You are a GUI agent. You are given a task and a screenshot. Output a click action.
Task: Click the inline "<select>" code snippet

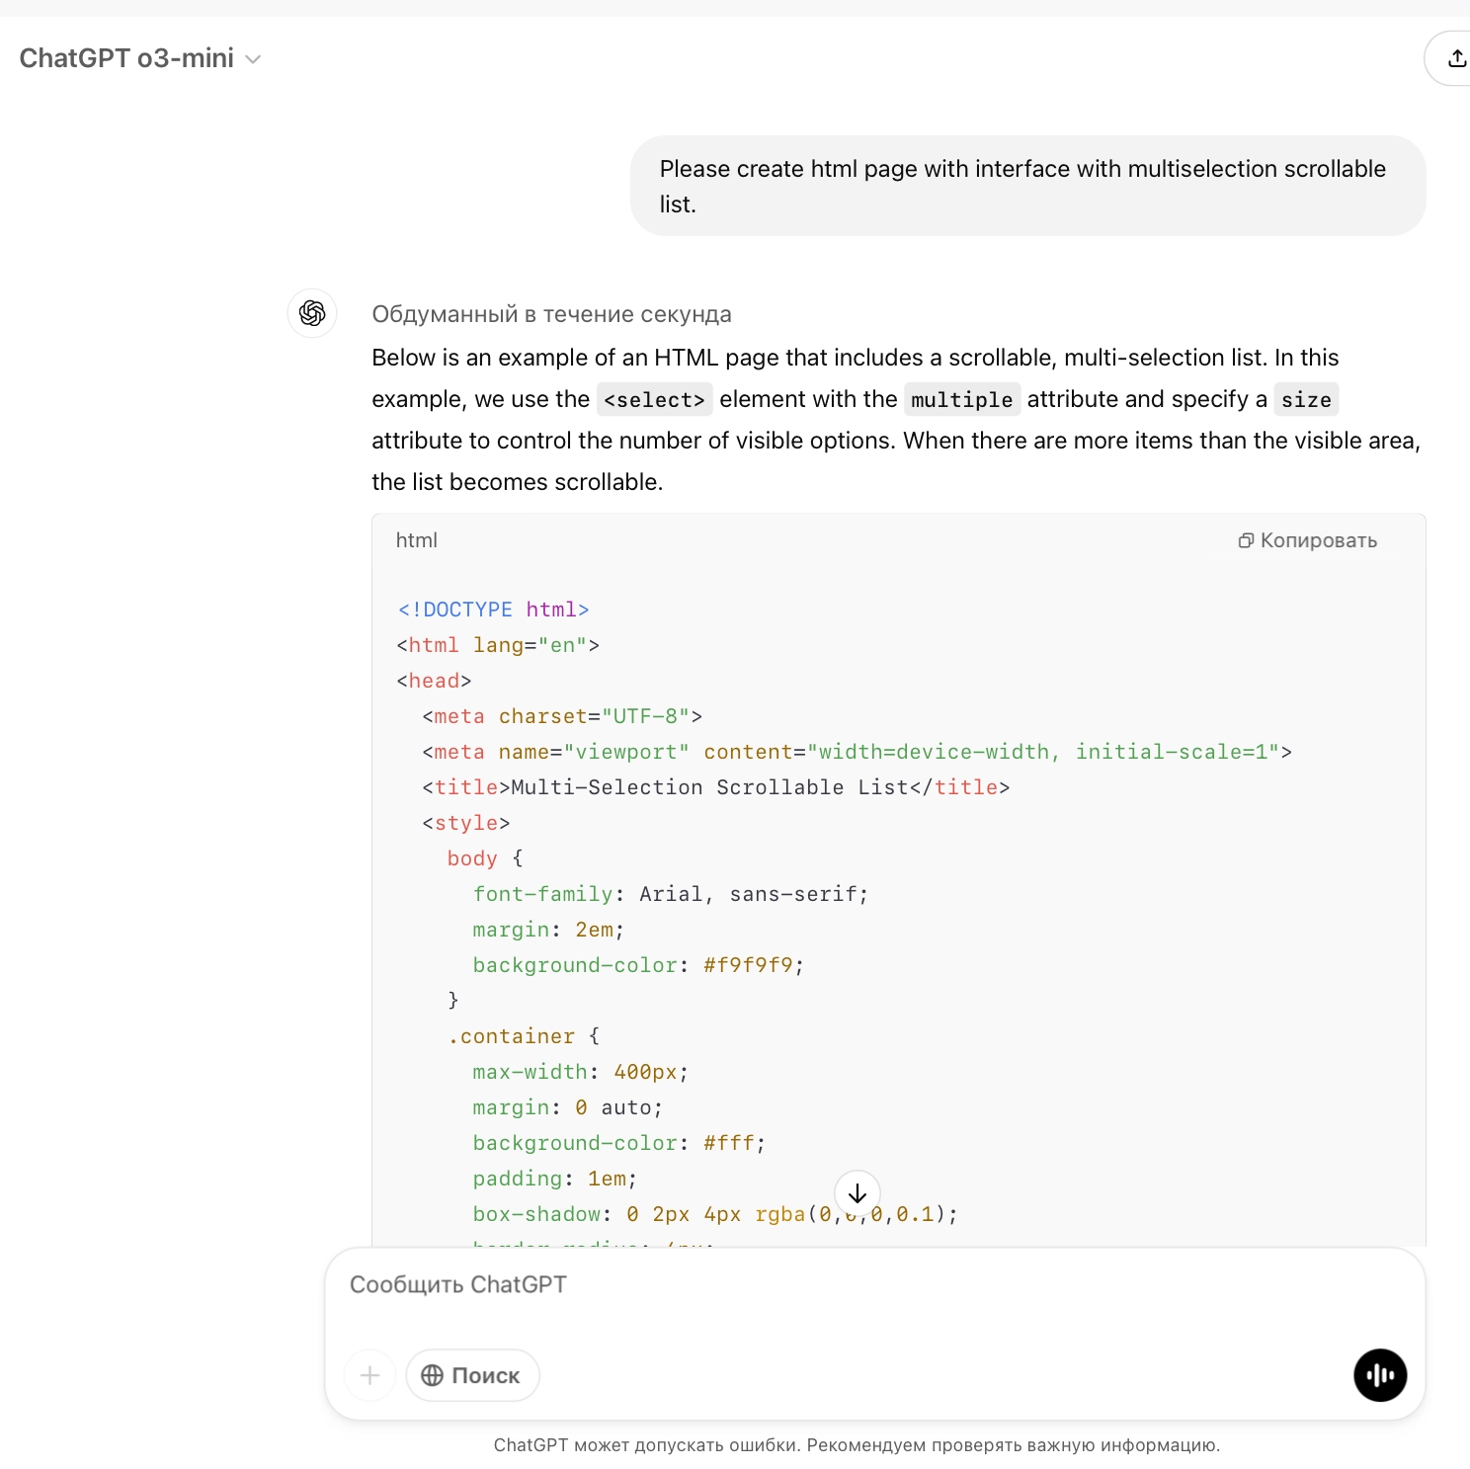pos(654,399)
